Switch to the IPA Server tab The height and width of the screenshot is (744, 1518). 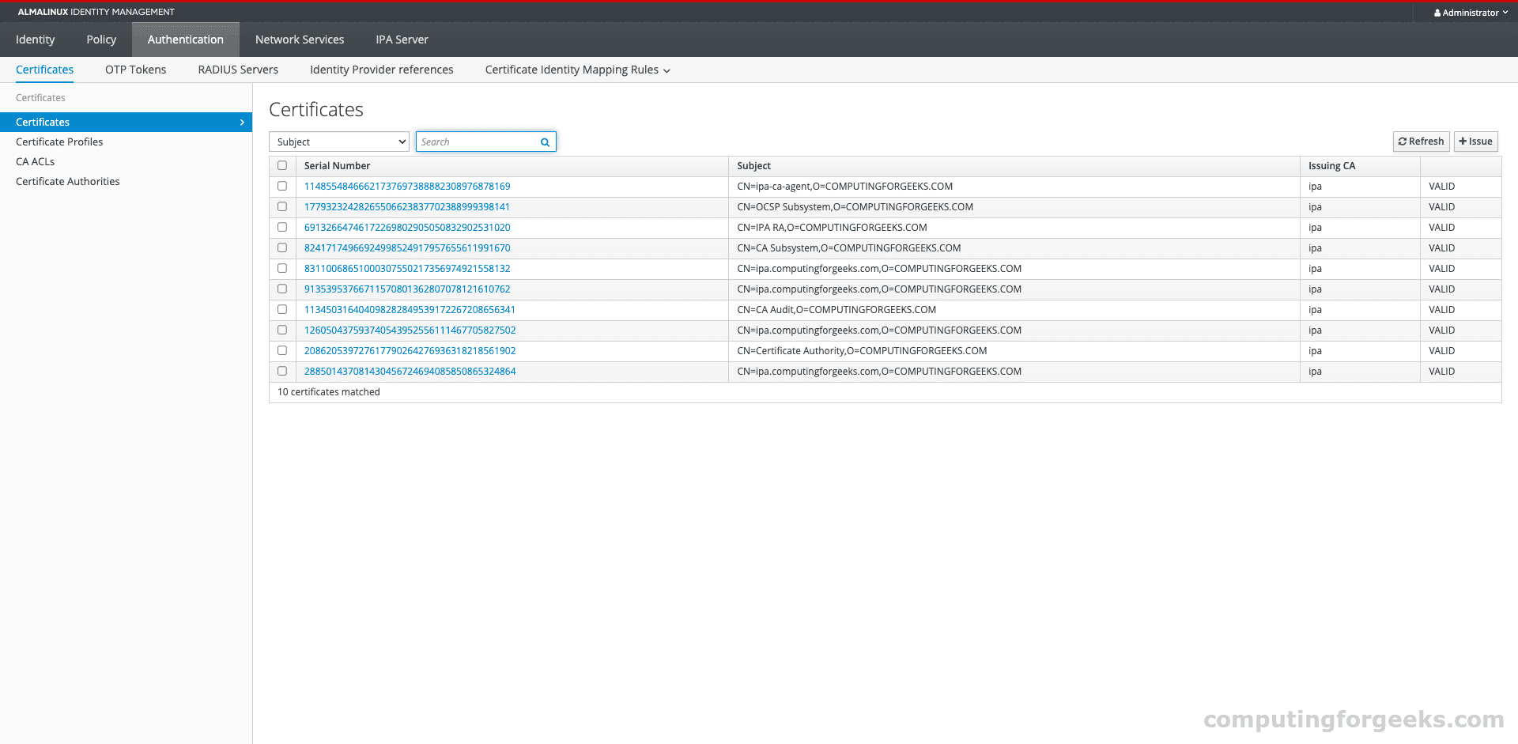[x=402, y=39]
